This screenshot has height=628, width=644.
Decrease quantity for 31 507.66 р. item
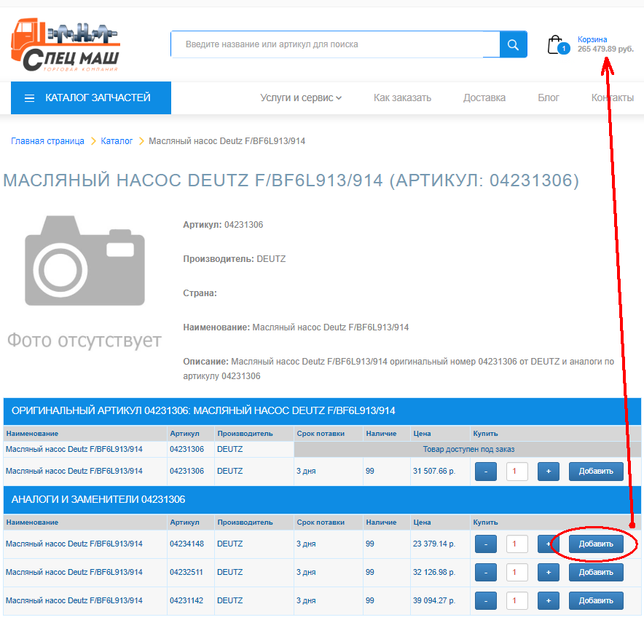point(486,472)
